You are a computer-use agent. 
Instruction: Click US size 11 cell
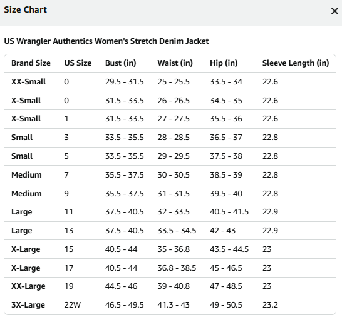point(68,212)
